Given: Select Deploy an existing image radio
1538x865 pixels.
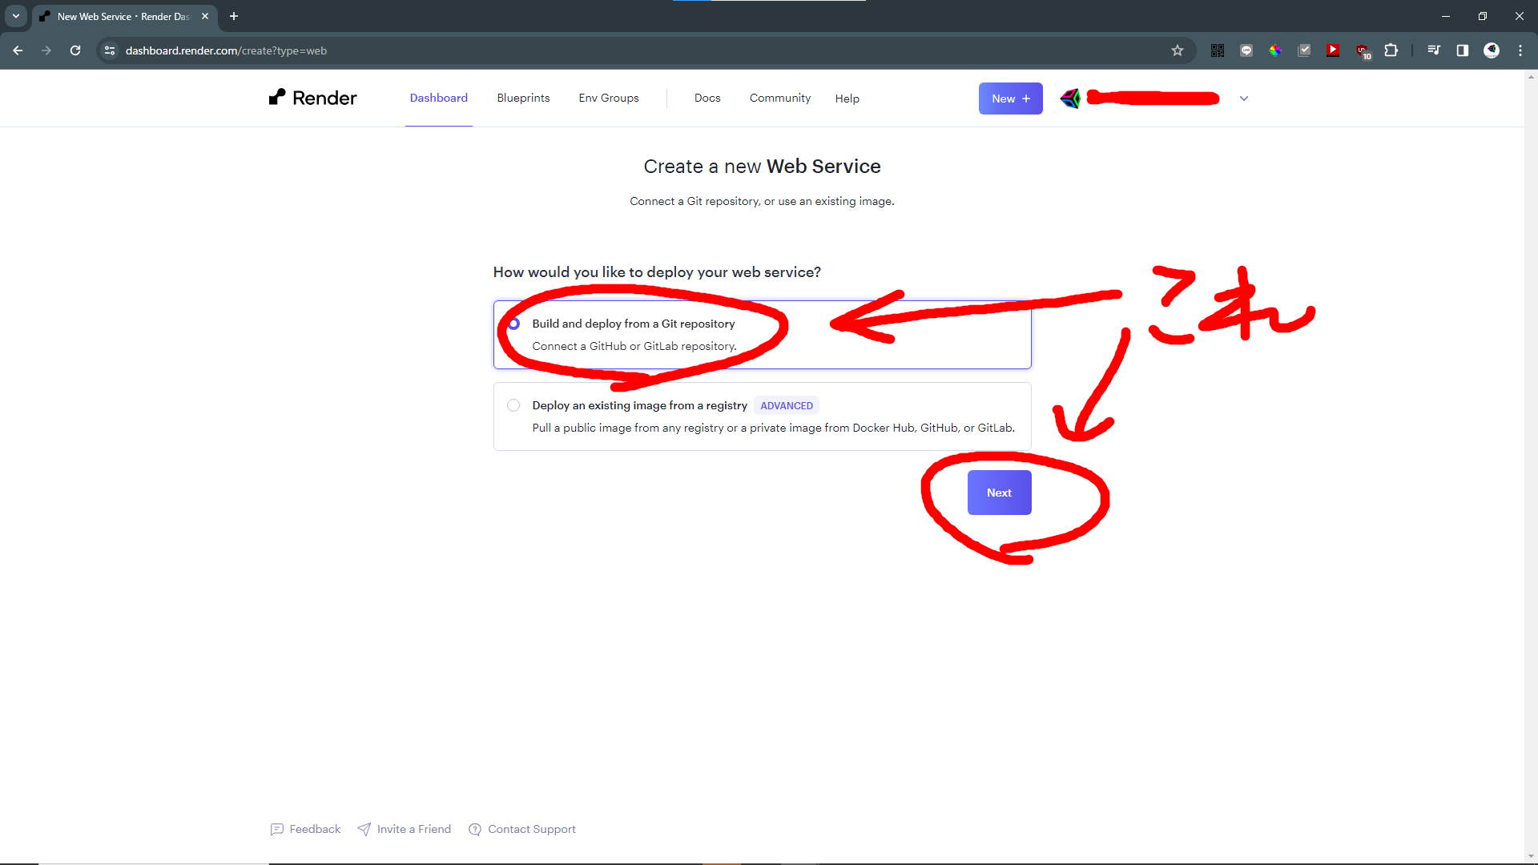Looking at the screenshot, I should pyautogui.click(x=513, y=405).
